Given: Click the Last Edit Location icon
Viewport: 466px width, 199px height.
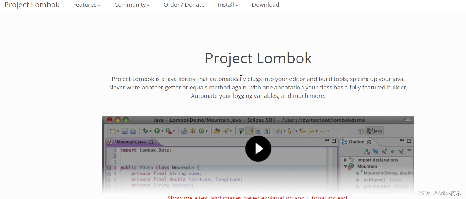Looking at the screenshot, I should click(303, 131).
